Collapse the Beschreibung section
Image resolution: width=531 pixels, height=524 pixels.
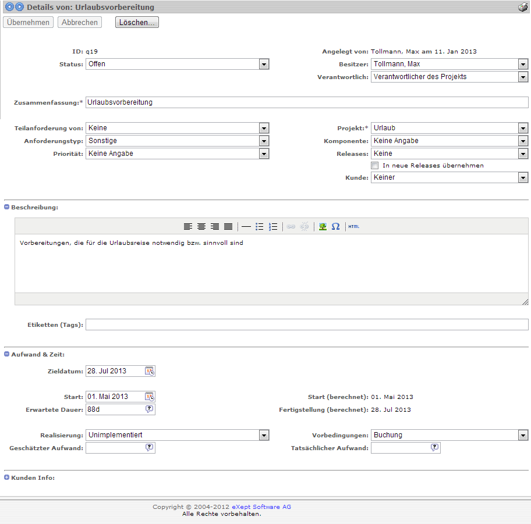(x=7, y=207)
